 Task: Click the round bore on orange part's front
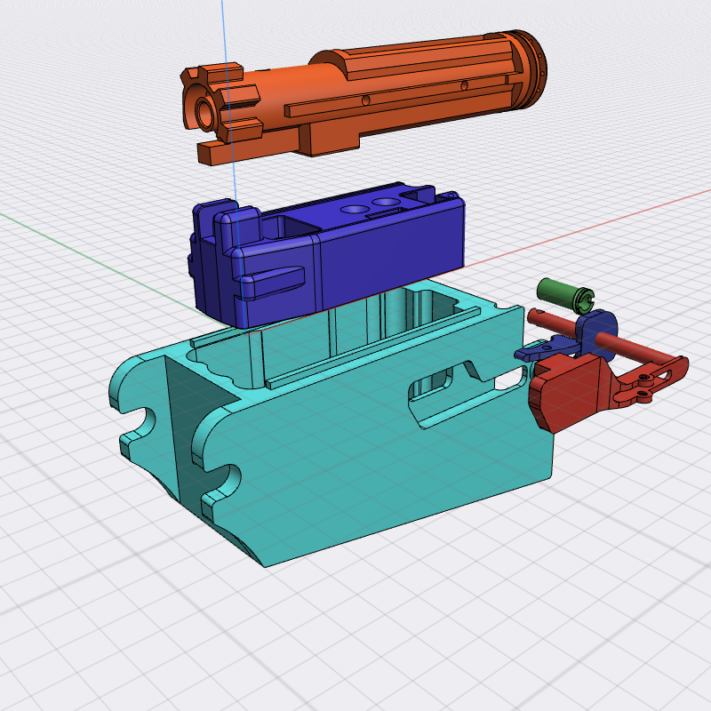[205, 114]
